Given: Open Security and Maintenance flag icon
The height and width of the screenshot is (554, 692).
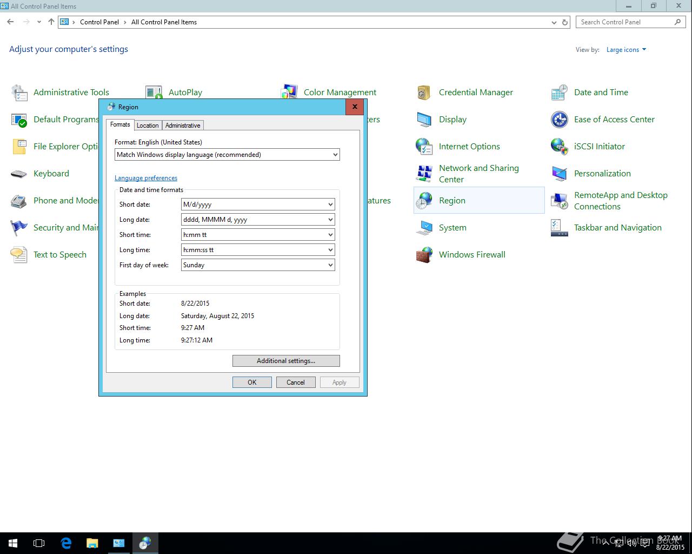Looking at the screenshot, I should (19, 228).
